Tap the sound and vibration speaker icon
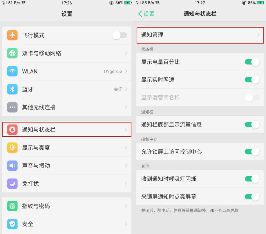 tap(12, 166)
